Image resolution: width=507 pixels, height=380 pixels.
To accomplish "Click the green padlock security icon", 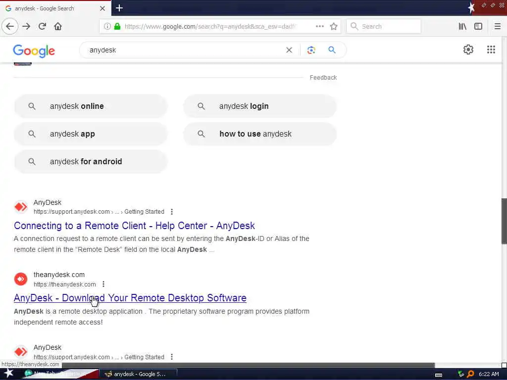I will 117,26.
